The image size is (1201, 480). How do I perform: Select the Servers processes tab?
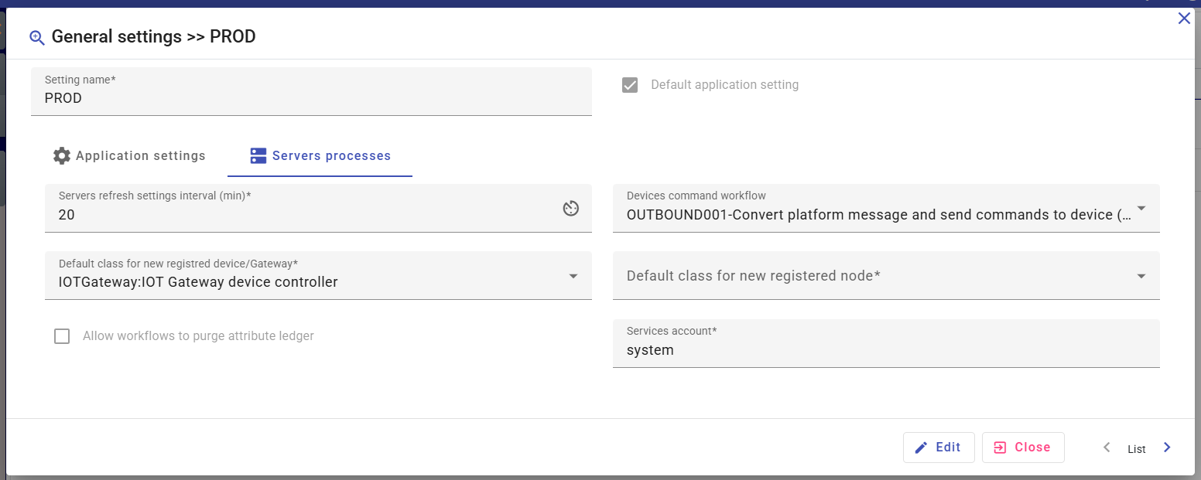pos(320,156)
